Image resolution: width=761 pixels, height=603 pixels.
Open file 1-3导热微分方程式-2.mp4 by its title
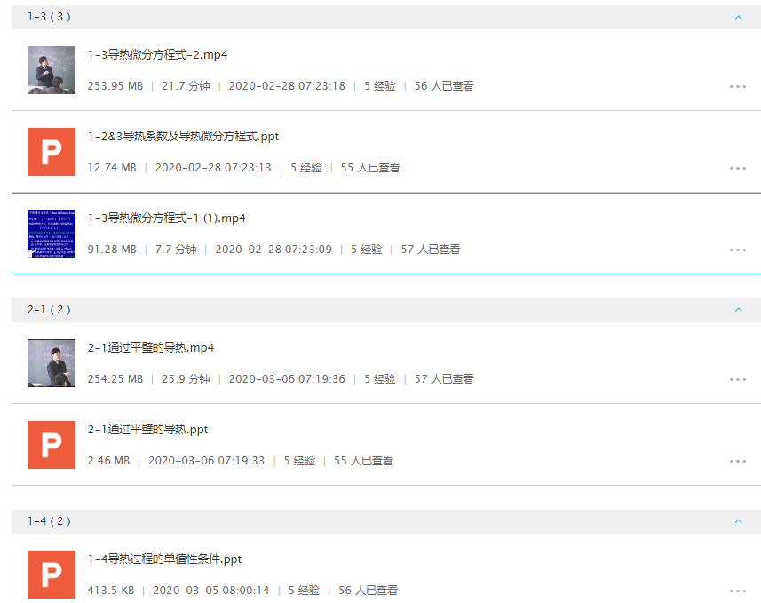coord(157,55)
